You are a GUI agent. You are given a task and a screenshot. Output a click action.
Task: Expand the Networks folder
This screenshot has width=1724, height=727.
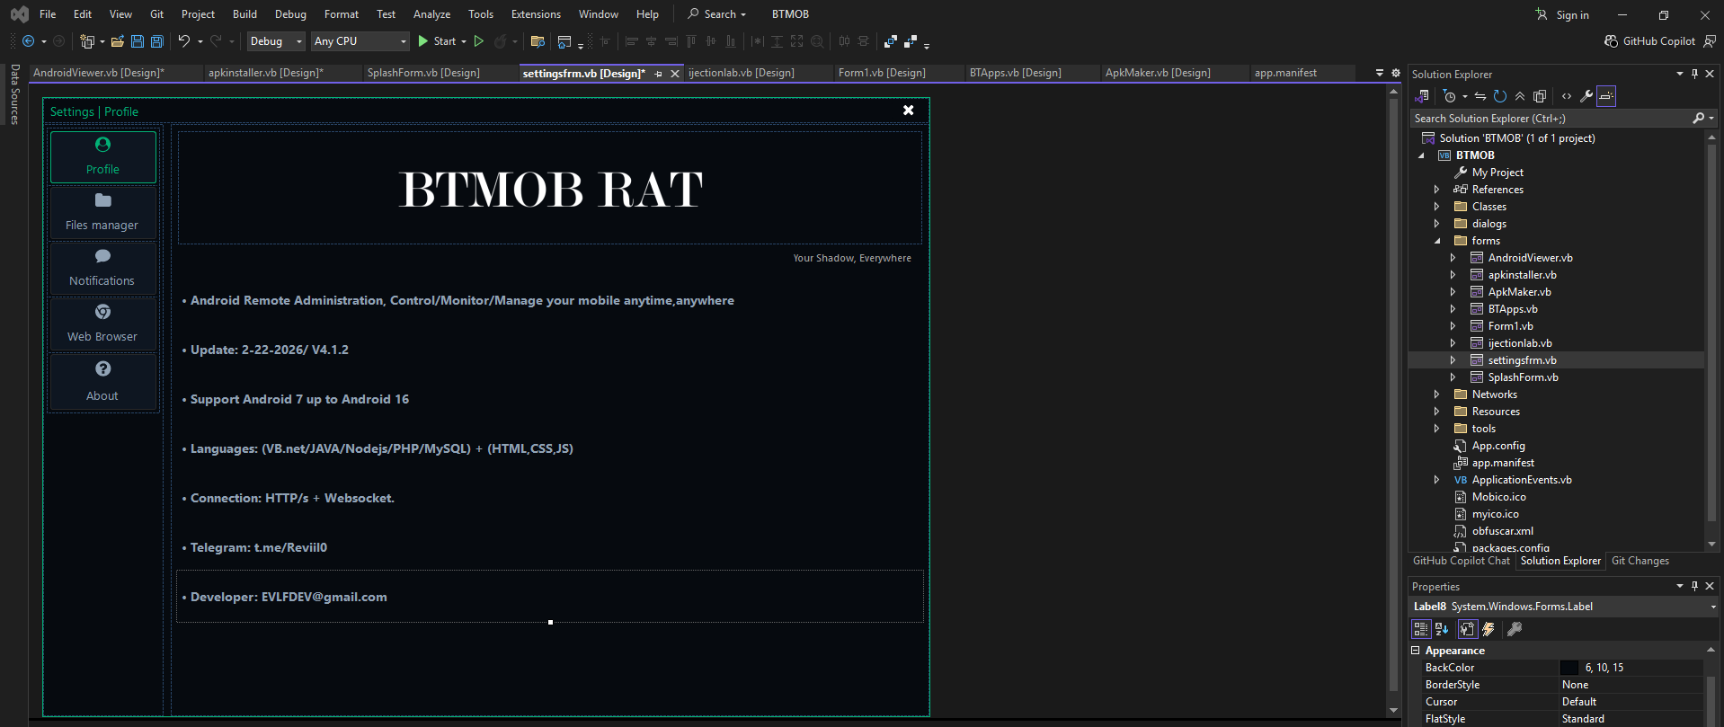click(x=1436, y=395)
